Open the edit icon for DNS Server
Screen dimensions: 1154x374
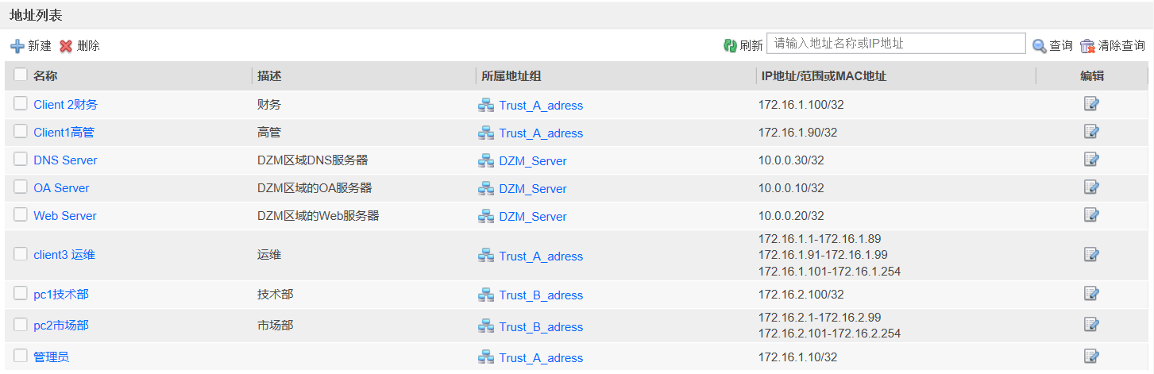tap(1091, 160)
